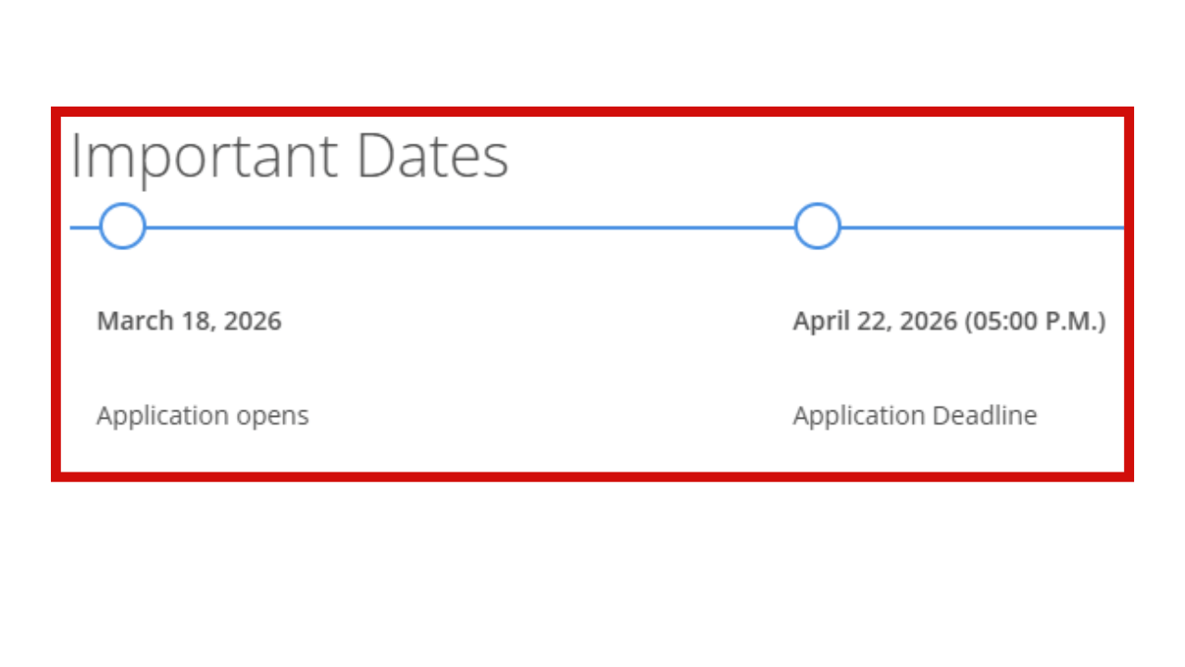
Task: Click the word "Dates" in the heading
Action: point(432,156)
